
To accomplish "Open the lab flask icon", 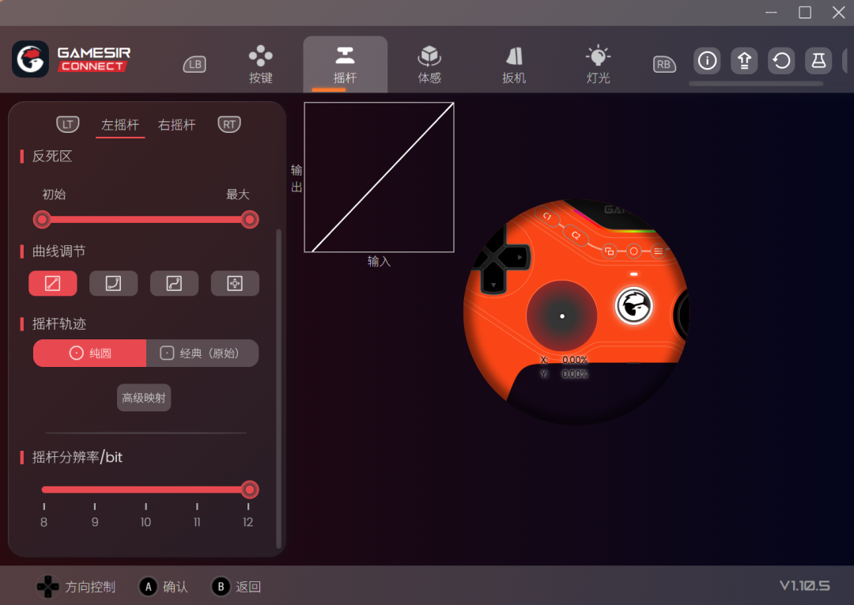I will [x=818, y=60].
